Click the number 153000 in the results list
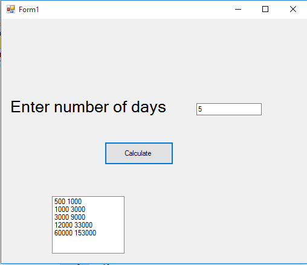Screen dimensions: 307x265 click(x=85, y=233)
